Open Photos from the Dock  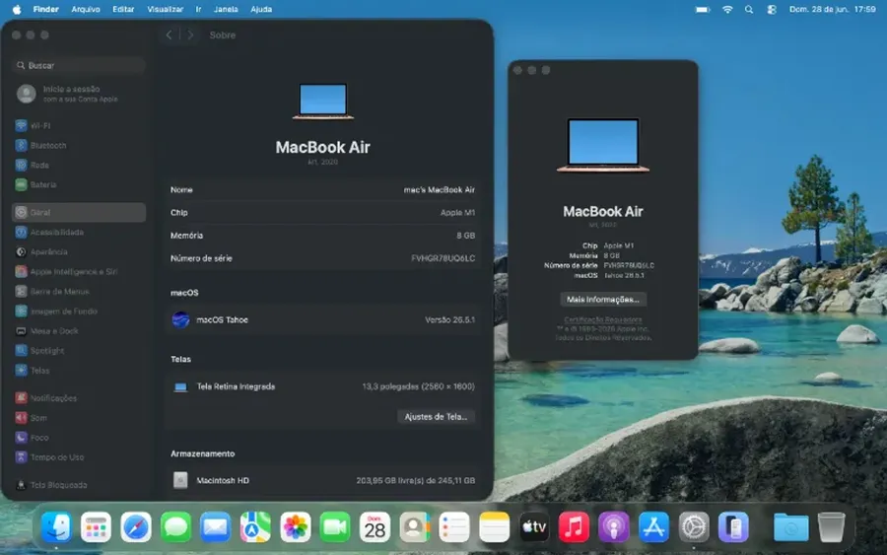[296, 527]
